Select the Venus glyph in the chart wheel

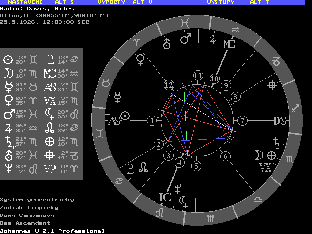pyautogui.click(x=141, y=59)
